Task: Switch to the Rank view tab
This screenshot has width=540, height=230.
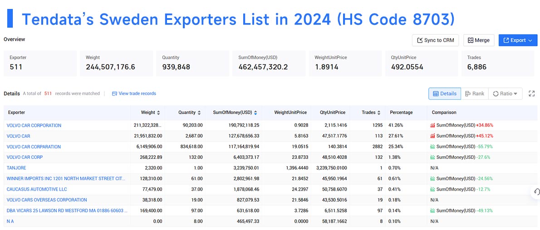Action: (475, 94)
